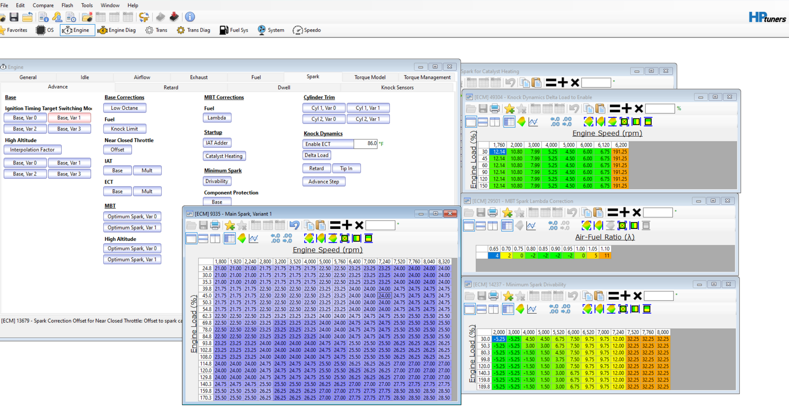Viewport: 789px width, 408px height.
Task: Open the blue Info icon in main toolbar
Action: [x=190, y=17]
